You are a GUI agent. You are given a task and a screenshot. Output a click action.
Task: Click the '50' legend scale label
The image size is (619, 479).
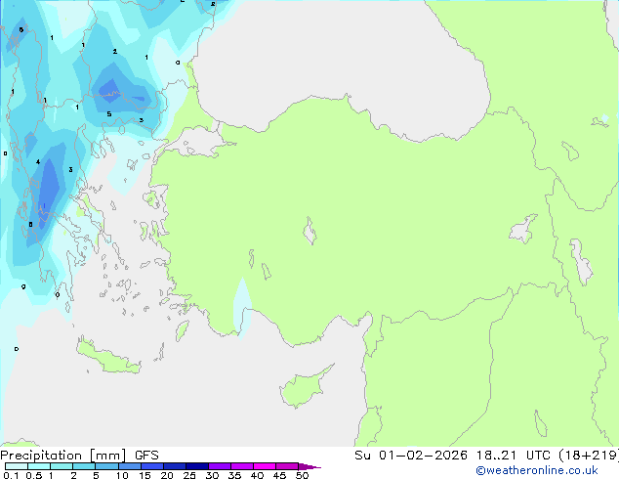(x=302, y=475)
